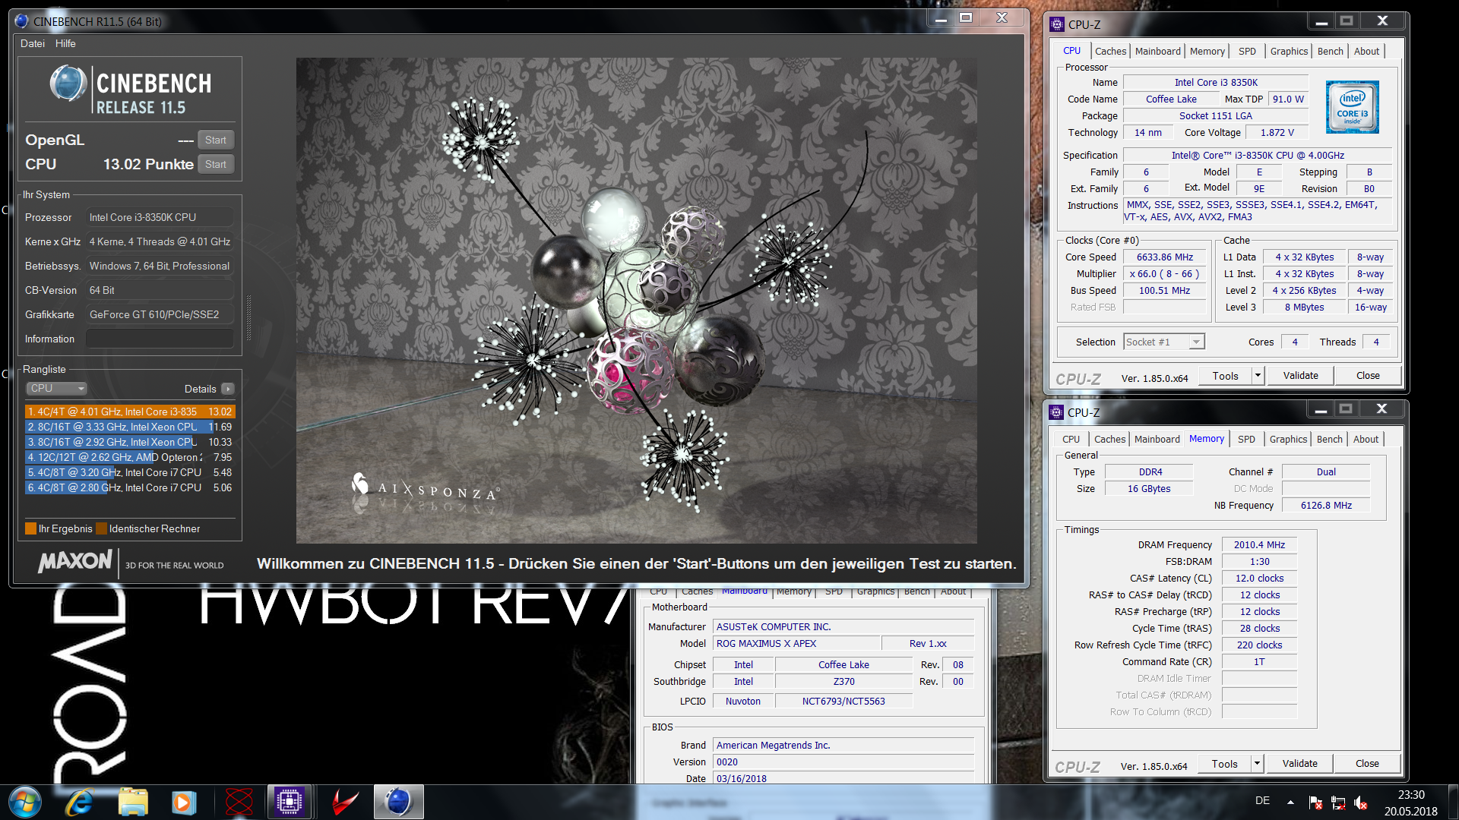Select ranking row 8C/16T @ 2.92 GHz Xeon

(x=130, y=442)
